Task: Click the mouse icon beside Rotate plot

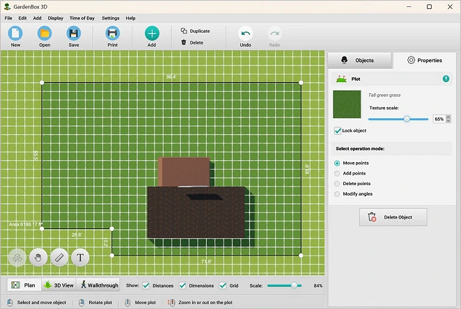Action: coord(81,303)
